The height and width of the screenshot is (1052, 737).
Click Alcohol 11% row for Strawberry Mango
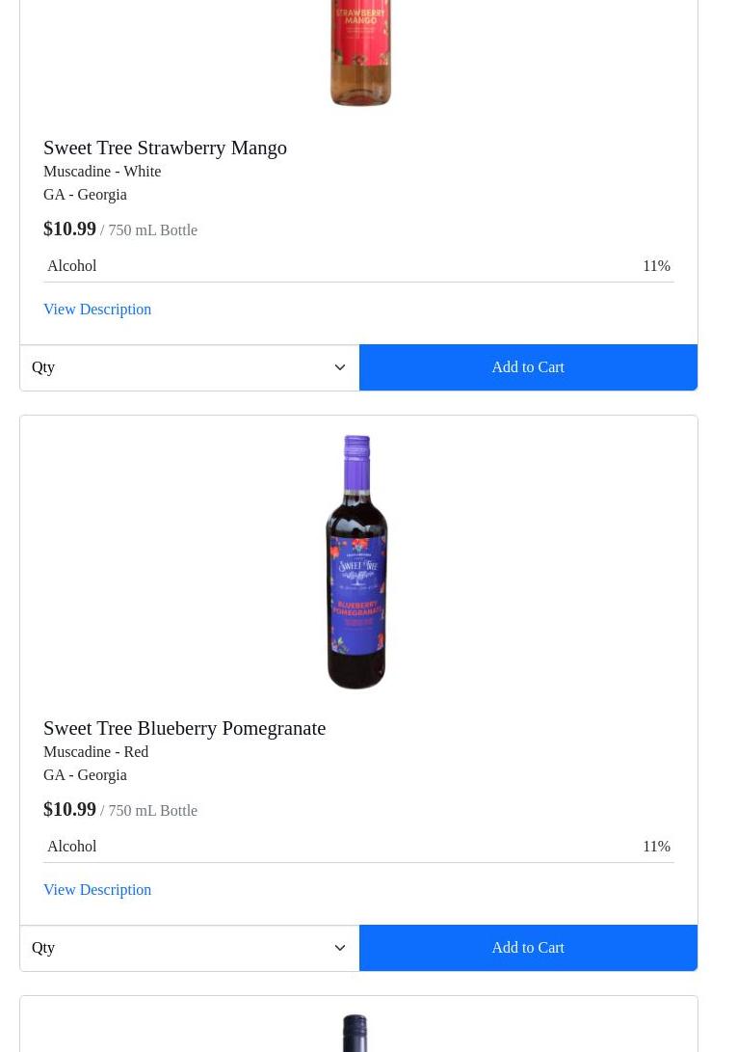(358, 266)
